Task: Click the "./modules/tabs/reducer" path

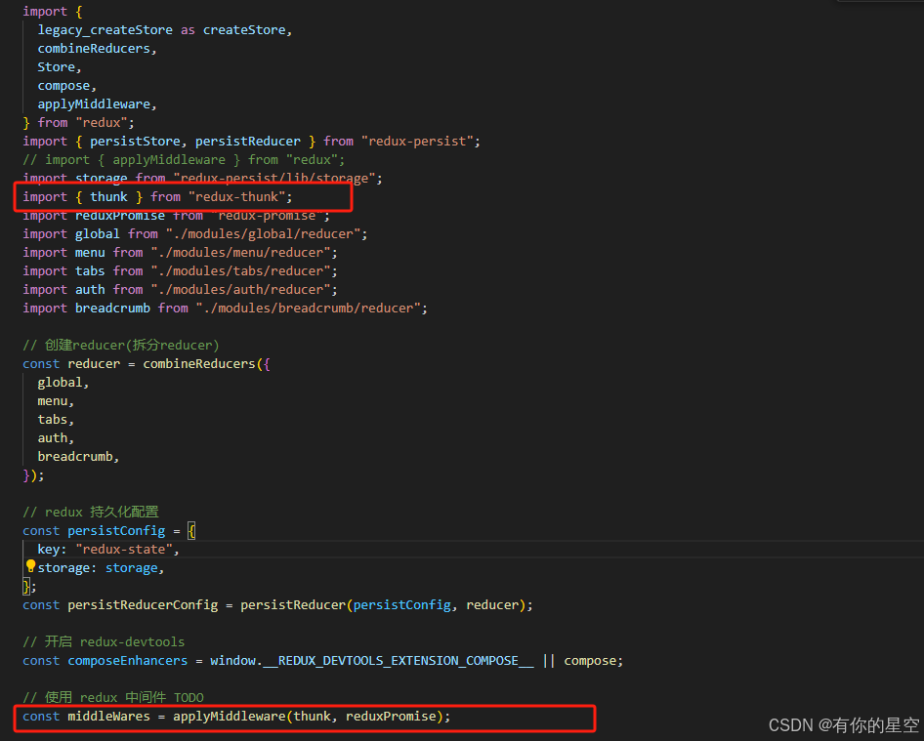Action: pyautogui.click(x=240, y=271)
